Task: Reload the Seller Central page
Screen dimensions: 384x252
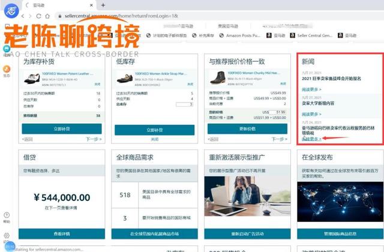Action: [x=38, y=16]
